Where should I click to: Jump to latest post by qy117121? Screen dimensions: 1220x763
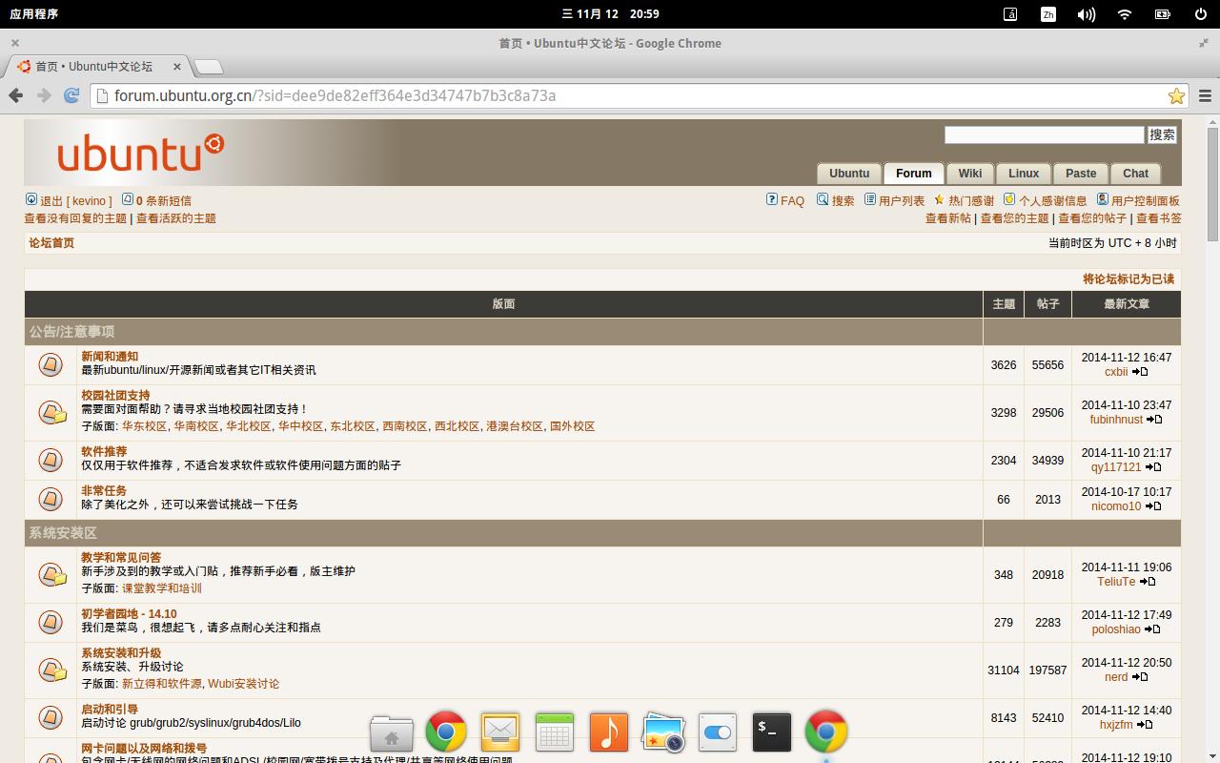1152,467
